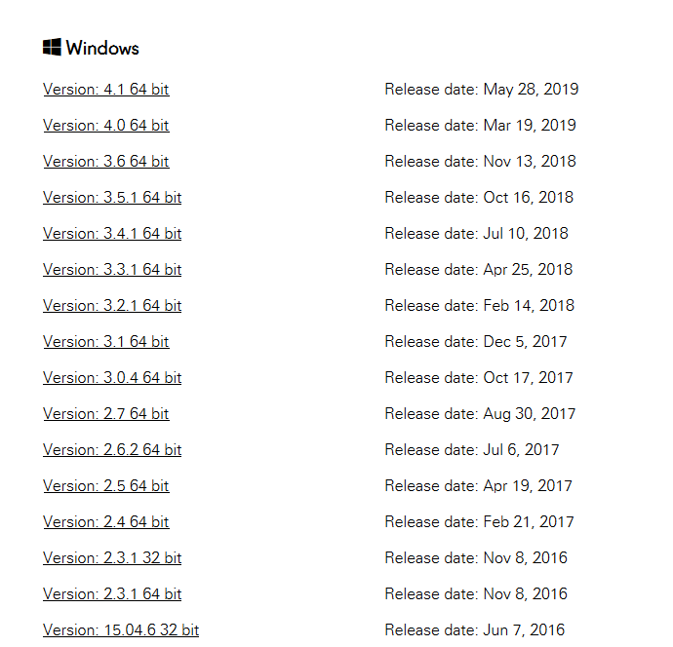Open Version 3.5.1 64 bit download
673x647 pixels.
[112, 198]
